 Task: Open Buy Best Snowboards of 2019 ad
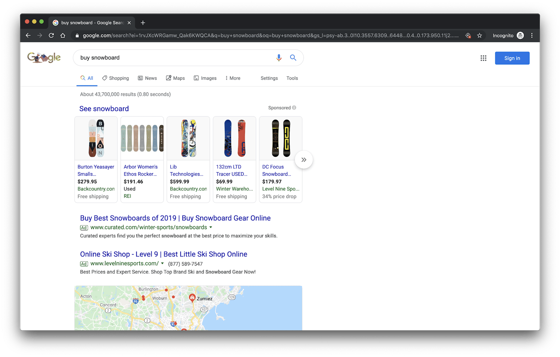tap(175, 218)
